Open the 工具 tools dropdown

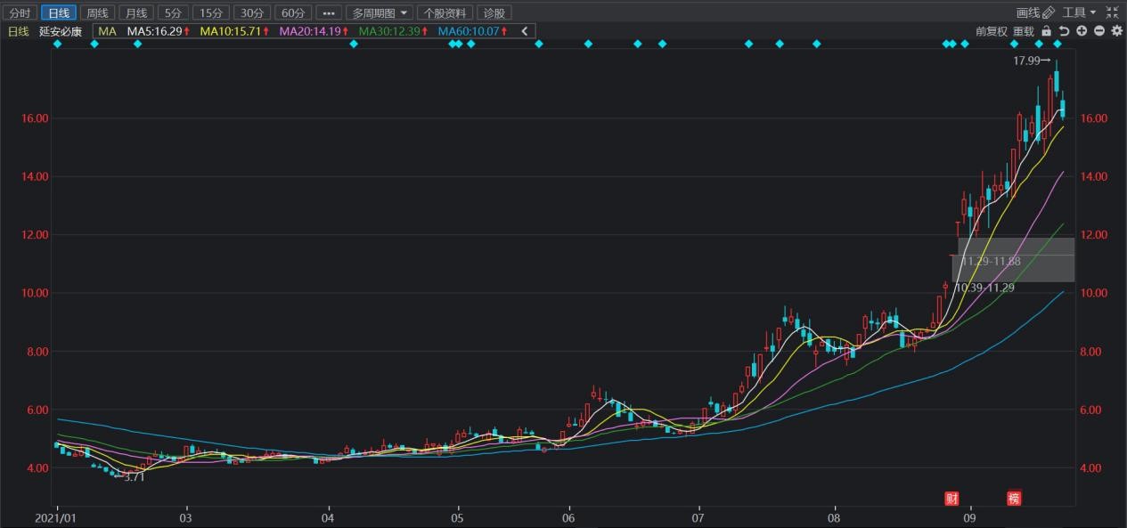click(x=1080, y=12)
